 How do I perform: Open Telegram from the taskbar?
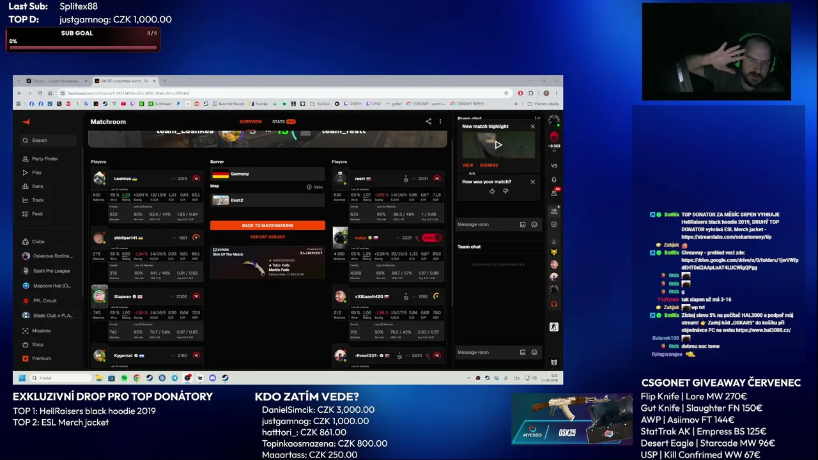174,378
